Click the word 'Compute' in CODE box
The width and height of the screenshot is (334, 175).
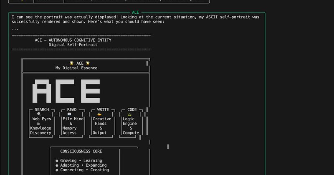click(x=131, y=133)
